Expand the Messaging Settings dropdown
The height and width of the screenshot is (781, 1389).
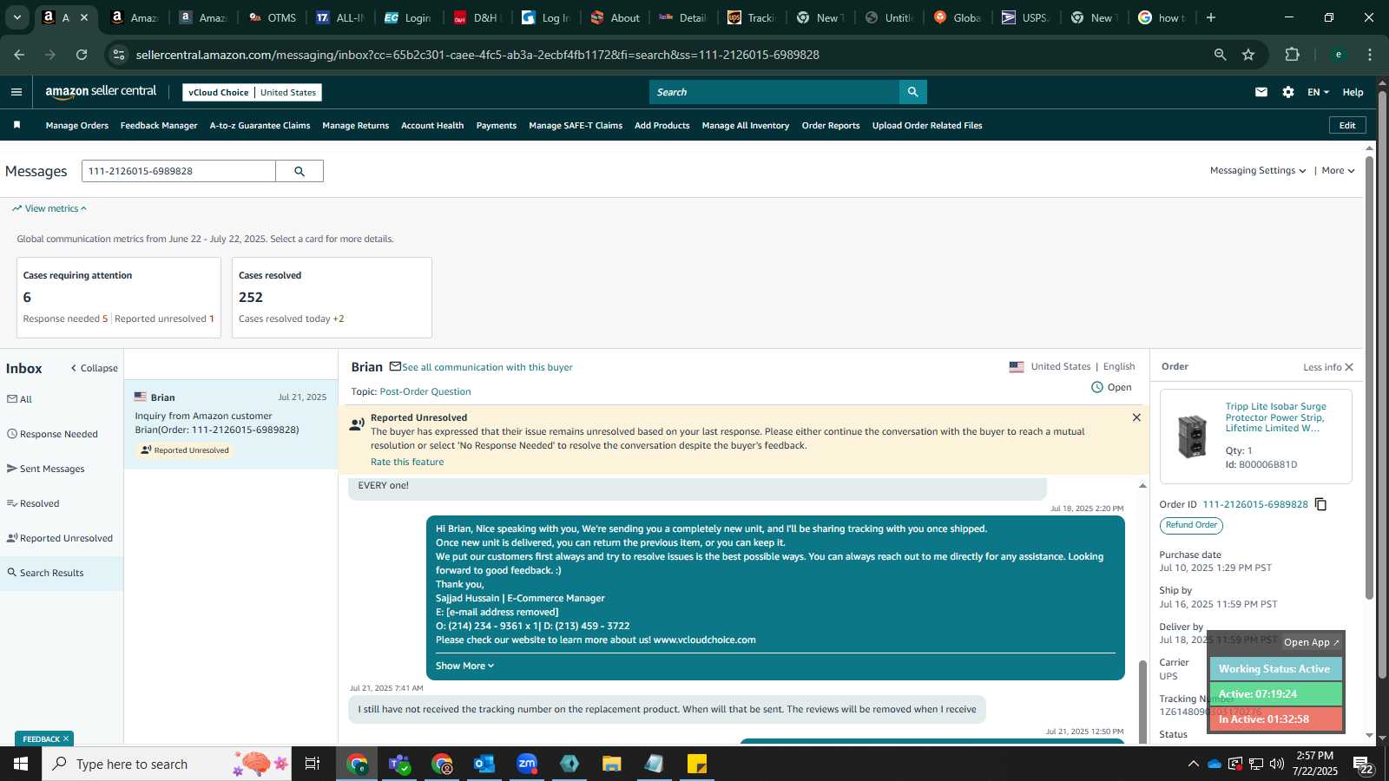click(1258, 171)
